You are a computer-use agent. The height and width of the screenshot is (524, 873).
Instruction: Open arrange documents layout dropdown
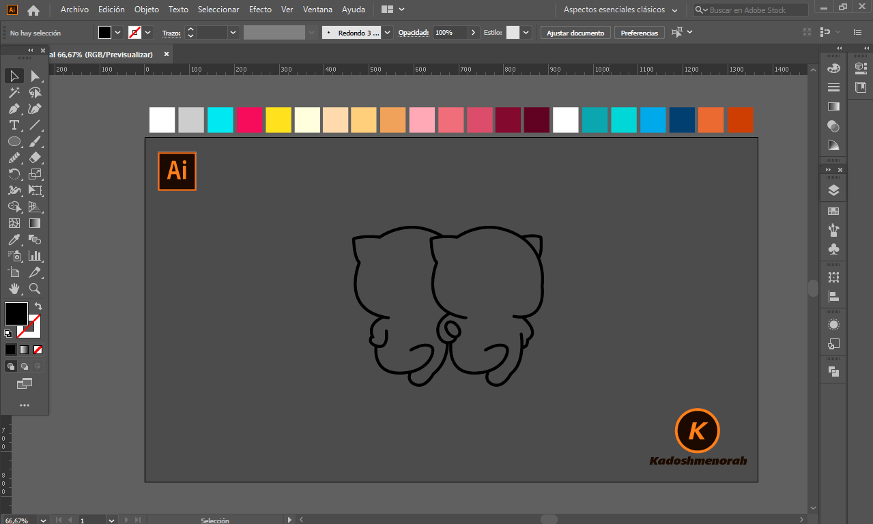point(393,10)
